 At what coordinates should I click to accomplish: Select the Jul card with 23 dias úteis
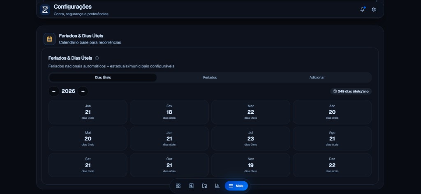[x=250, y=139]
